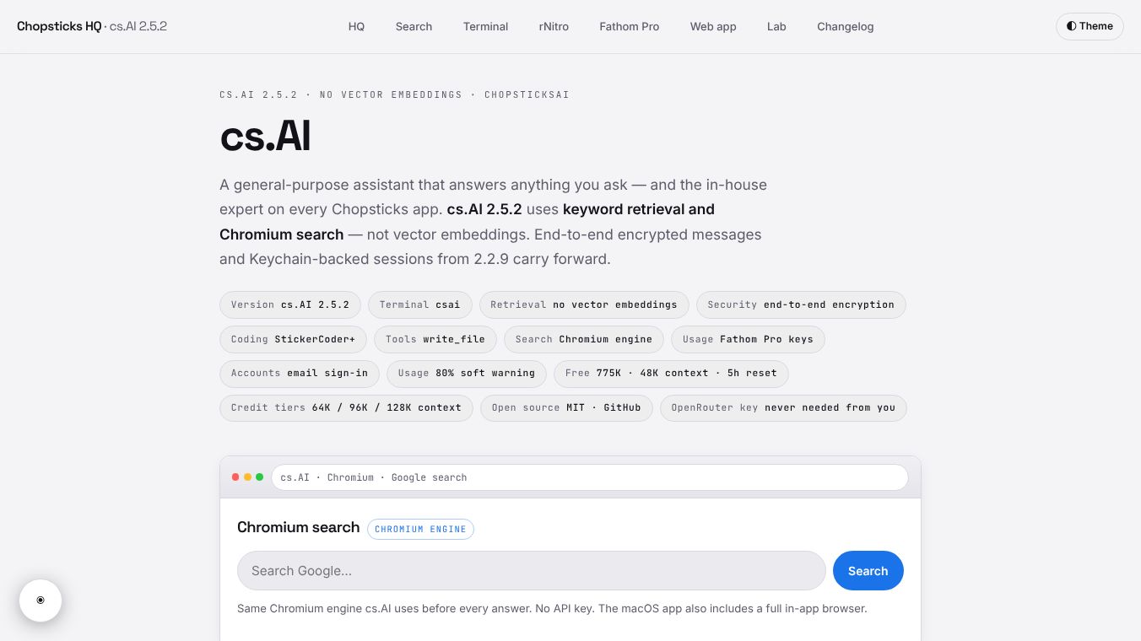Select the Credit tiers 64K / 96K / 128K chip
The height and width of the screenshot is (641, 1141).
click(x=346, y=407)
